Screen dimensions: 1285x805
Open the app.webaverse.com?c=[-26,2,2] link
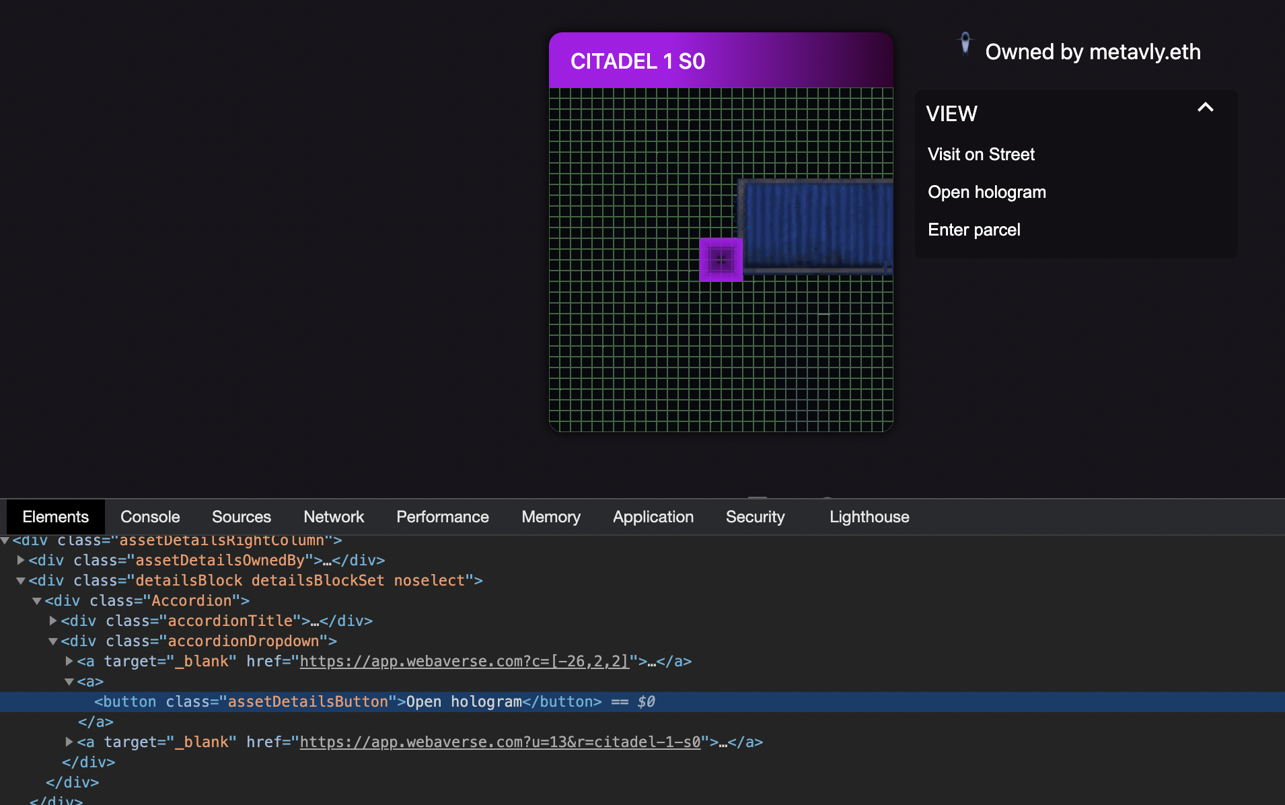pos(465,661)
